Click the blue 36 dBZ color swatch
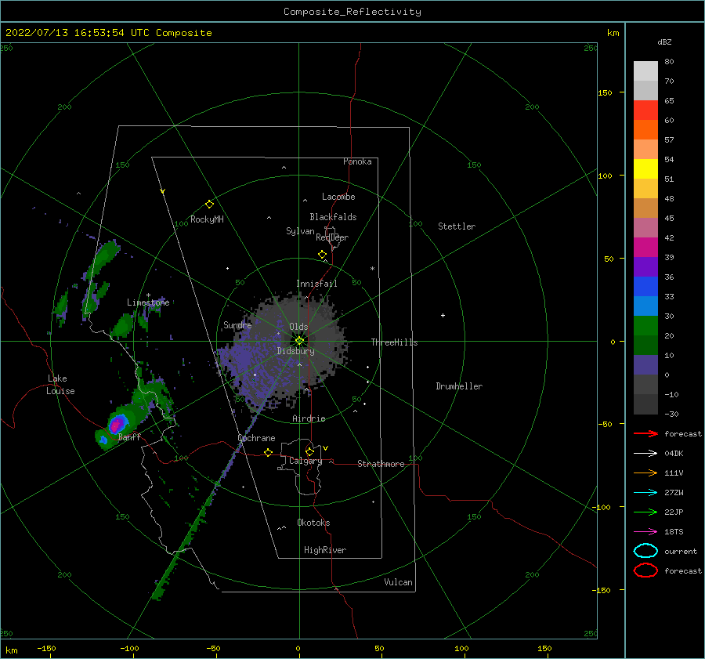This screenshot has width=705, height=659. coord(645,286)
